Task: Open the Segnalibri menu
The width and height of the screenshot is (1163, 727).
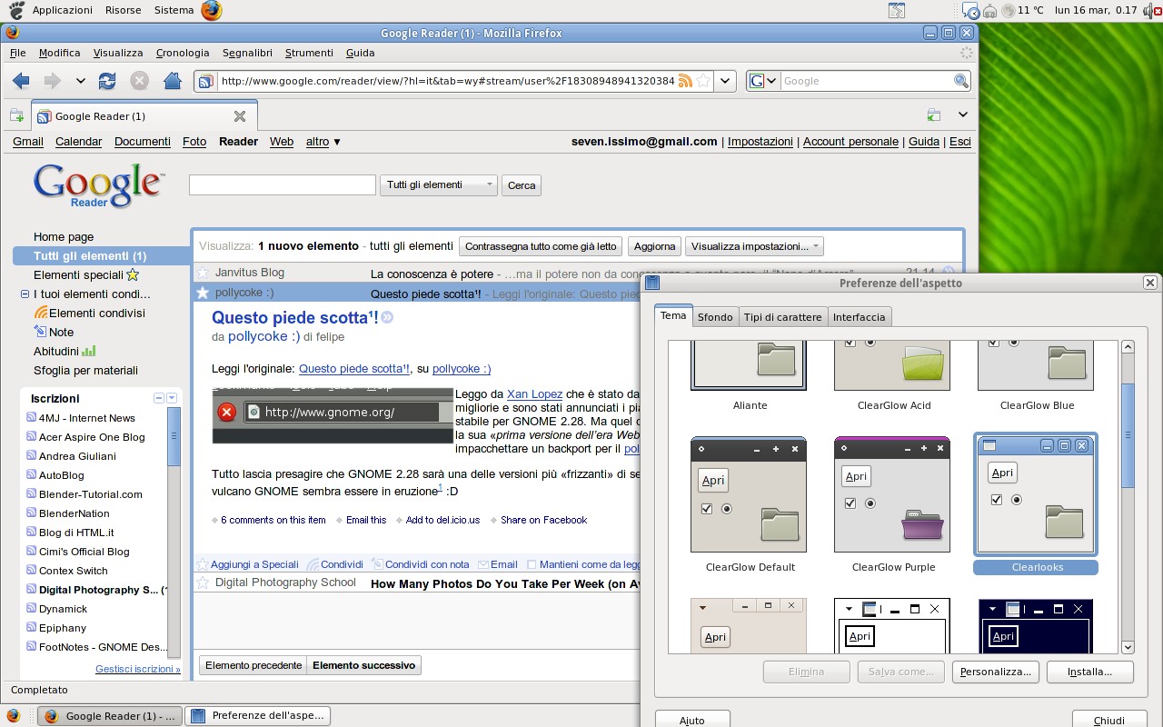Action: [x=247, y=53]
